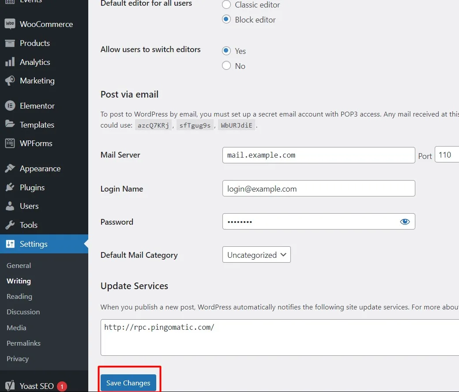Viewport: 459px width, 392px height.
Task: Click the Users person icon
Action: (x=10, y=206)
